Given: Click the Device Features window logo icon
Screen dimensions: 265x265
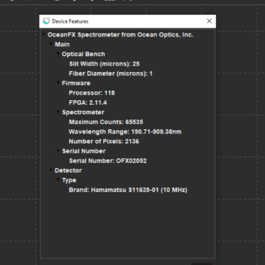Looking at the screenshot, I should pyautogui.click(x=46, y=21).
